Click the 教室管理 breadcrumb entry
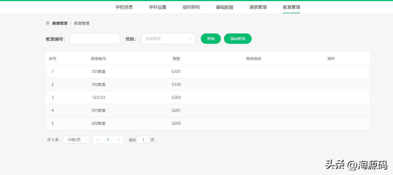This screenshot has width=393, height=175. [x=82, y=23]
